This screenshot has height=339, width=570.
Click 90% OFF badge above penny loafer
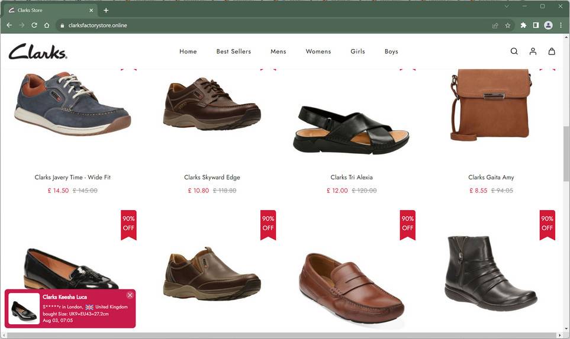407,225
